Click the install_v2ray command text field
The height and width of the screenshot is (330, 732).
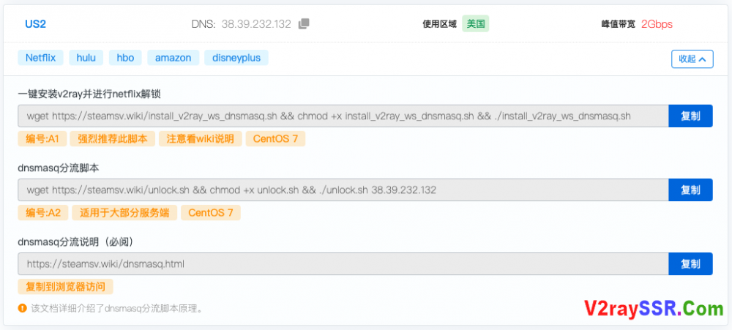coord(343,116)
